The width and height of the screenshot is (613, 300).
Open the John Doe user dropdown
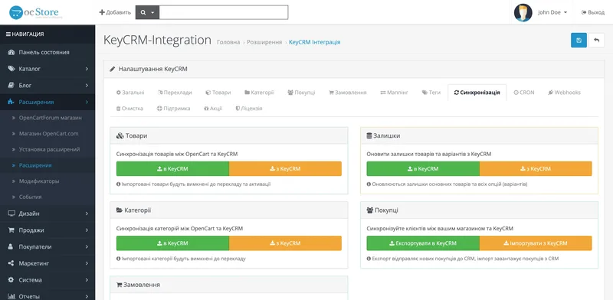(552, 12)
